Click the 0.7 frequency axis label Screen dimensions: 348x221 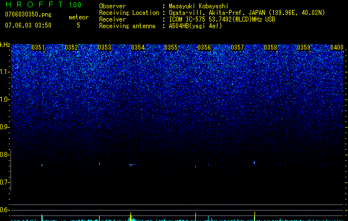click(x=5, y=182)
